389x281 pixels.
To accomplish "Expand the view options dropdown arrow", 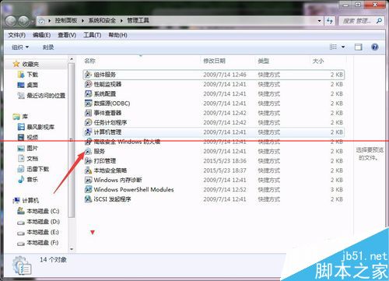I will coord(343,47).
